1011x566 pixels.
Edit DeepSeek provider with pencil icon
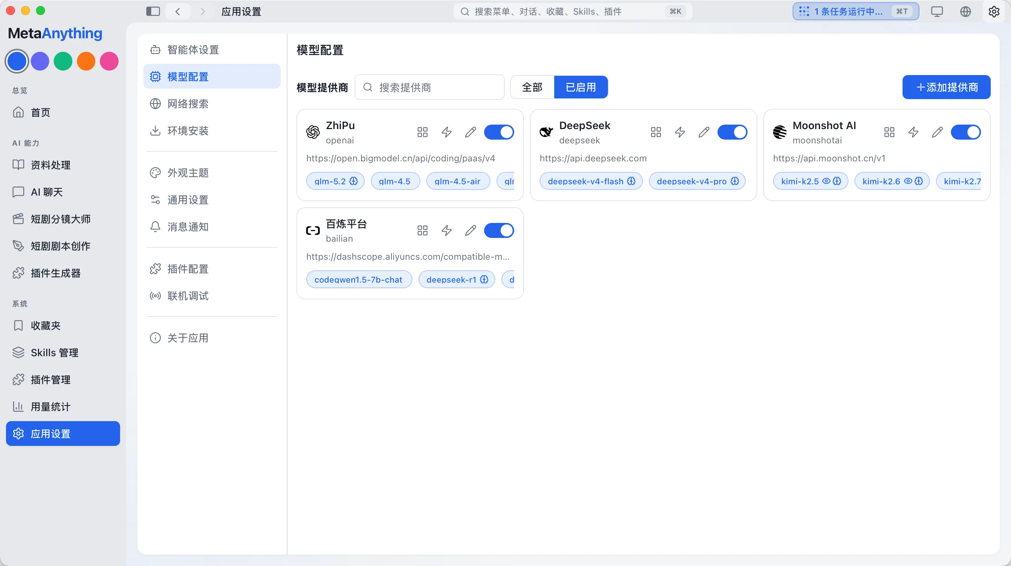pyautogui.click(x=704, y=132)
